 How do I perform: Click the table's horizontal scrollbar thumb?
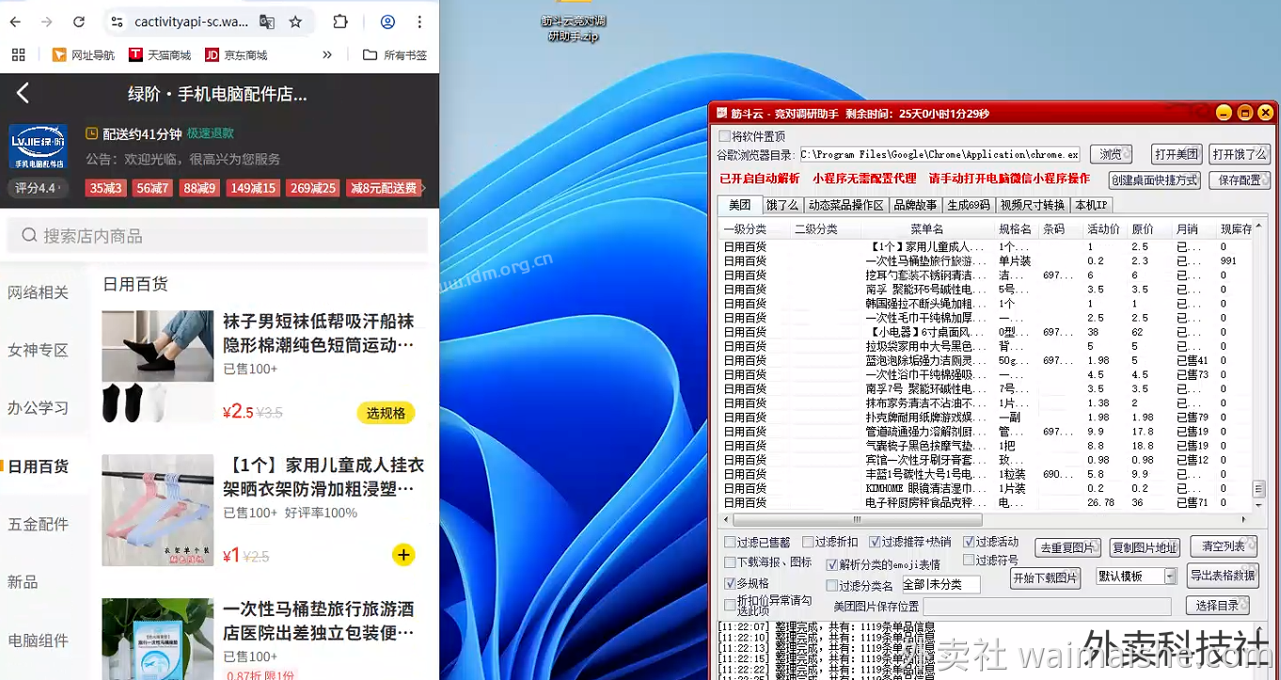pyautogui.click(x=857, y=519)
